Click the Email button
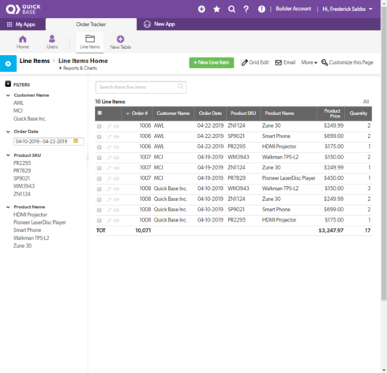This screenshot has height=373, width=387. point(285,62)
